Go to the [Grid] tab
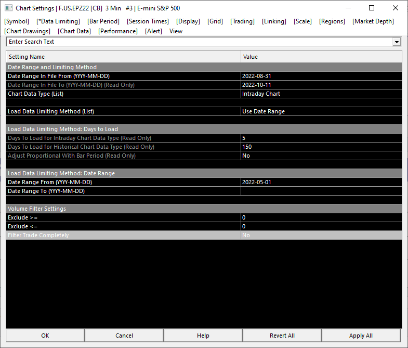The height and width of the screenshot is (348, 408). pyautogui.click(x=215, y=21)
